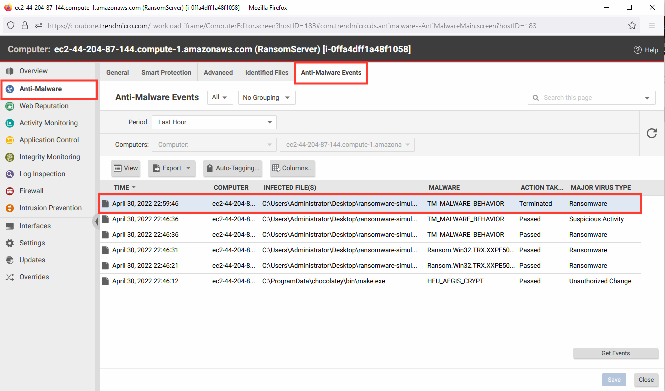Click the View button
The image size is (665, 391).
126,169
